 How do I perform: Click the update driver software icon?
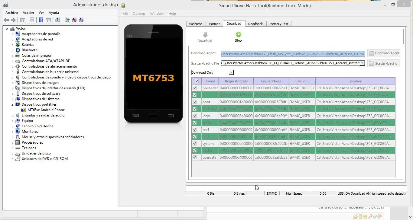click(x=67, y=20)
